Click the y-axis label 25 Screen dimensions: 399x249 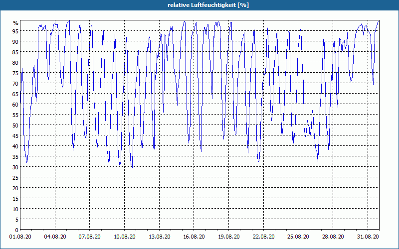(x=15, y=178)
